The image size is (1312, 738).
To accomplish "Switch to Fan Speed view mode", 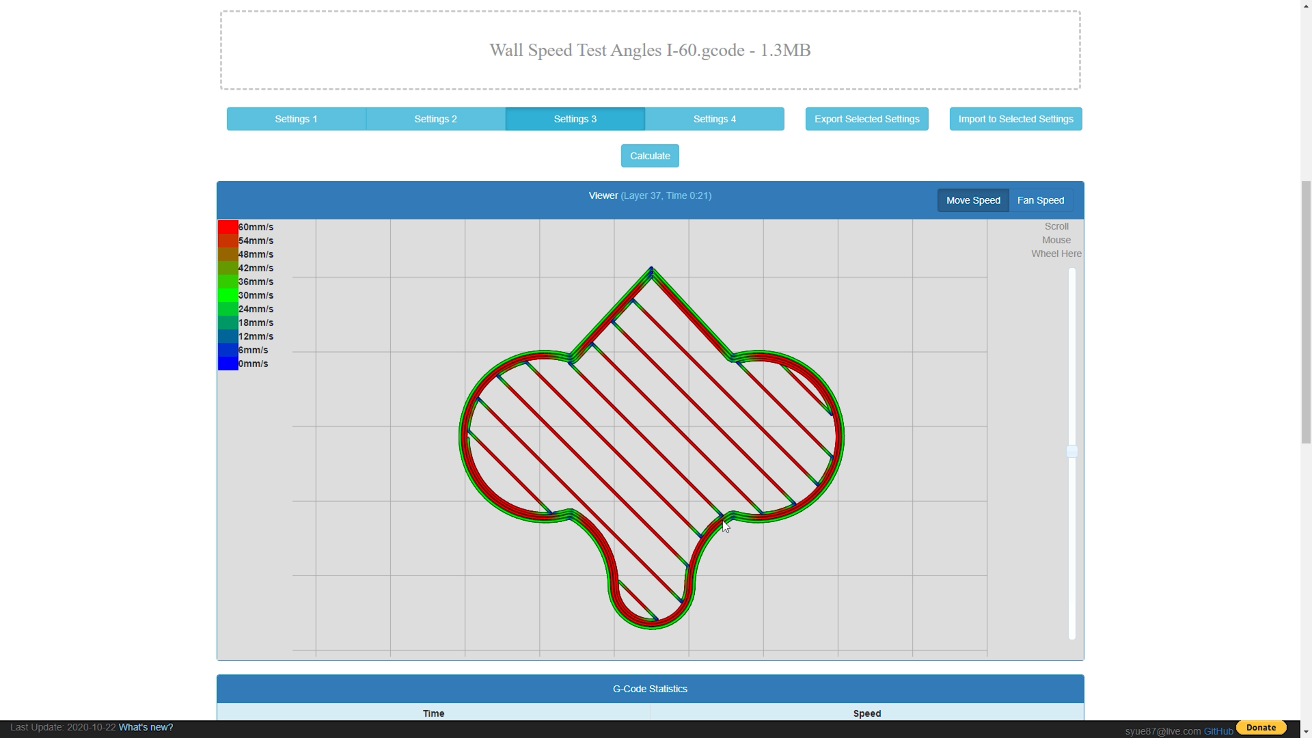I will pyautogui.click(x=1041, y=200).
